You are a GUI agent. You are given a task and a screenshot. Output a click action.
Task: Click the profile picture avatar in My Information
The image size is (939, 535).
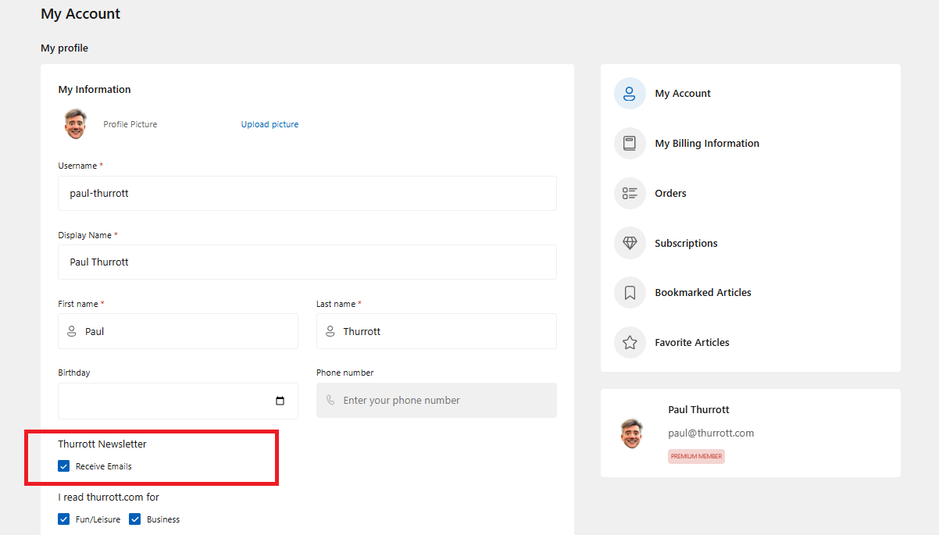click(x=75, y=124)
